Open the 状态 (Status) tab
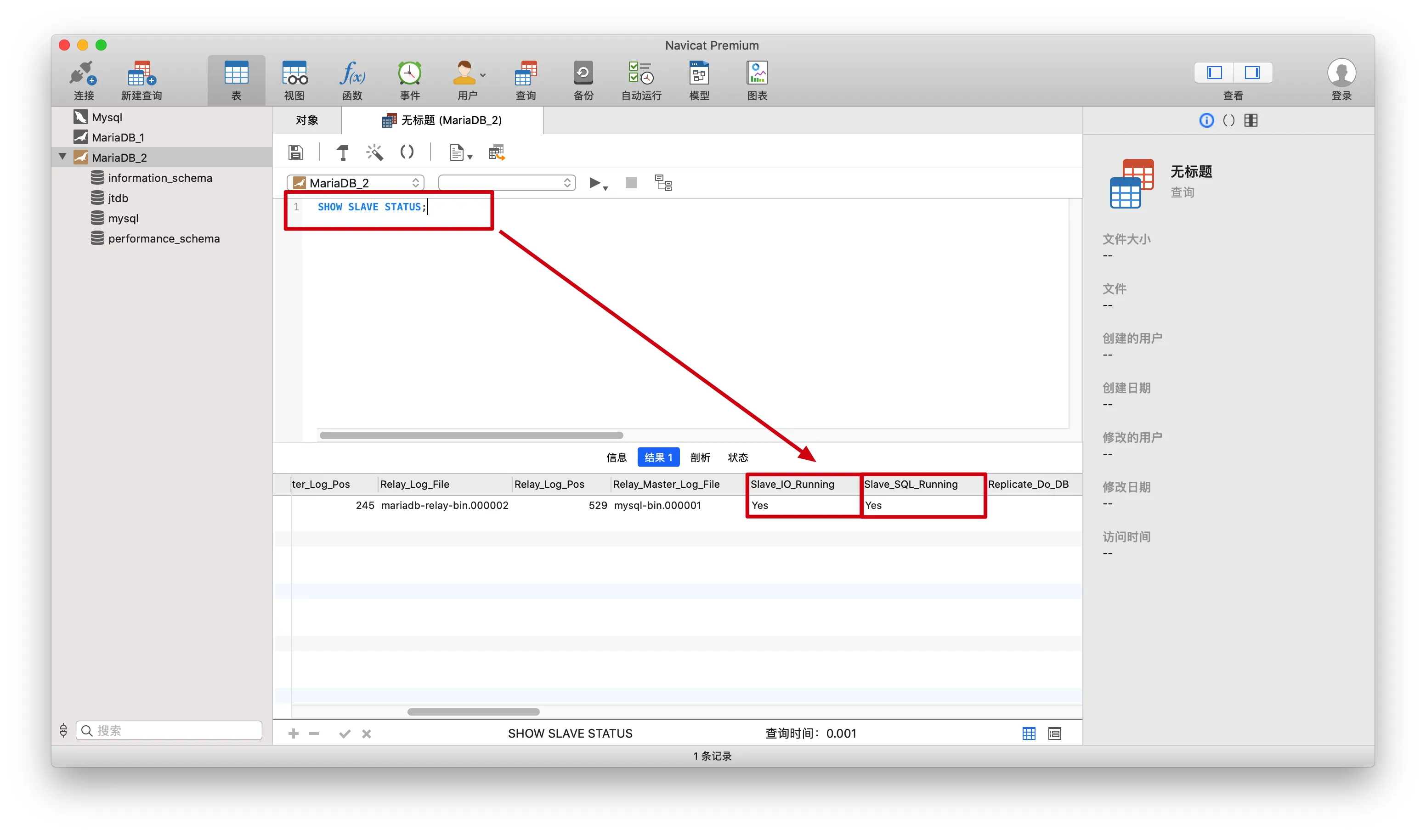 (737, 457)
